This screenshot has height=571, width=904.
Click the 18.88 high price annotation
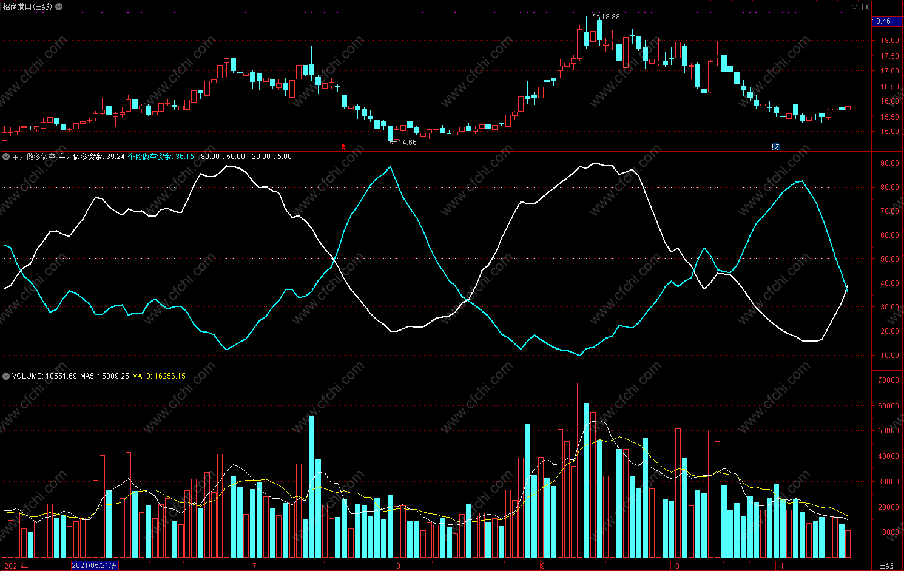click(610, 17)
